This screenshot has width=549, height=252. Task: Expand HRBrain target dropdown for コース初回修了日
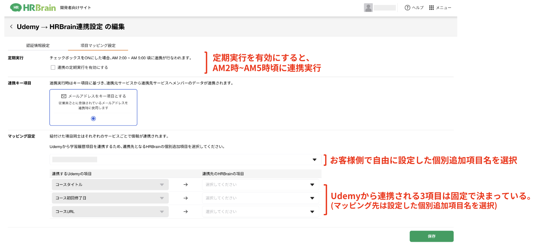(260, 198)
